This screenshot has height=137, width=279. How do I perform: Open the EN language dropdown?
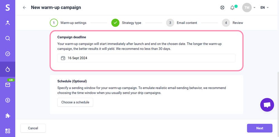coord(264,8)
